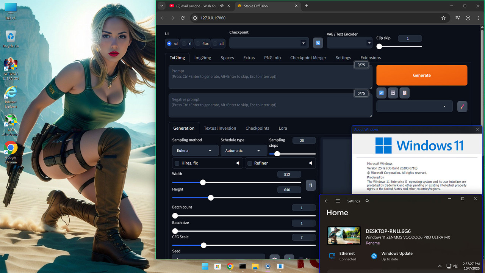
Task: Open a new Chrome tab
Action: [x=307, y=6]
